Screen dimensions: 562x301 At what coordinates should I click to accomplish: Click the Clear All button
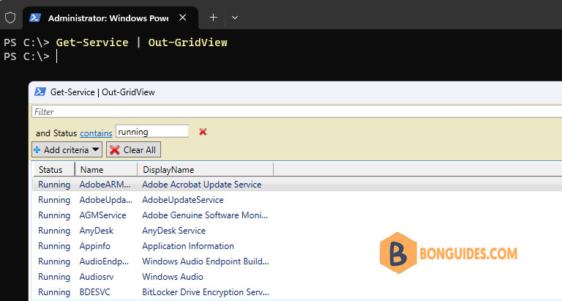pyautogui.click(x=133, y=149)
